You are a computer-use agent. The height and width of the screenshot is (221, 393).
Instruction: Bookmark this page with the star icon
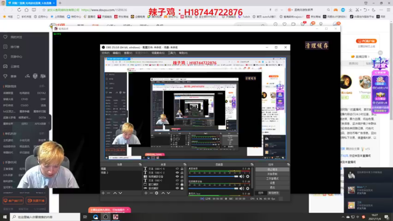click(x=44, y=10)
